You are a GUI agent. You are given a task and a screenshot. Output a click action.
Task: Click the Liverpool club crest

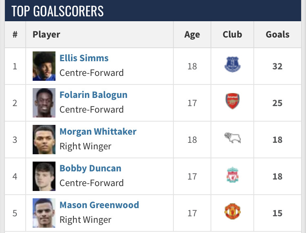232,175
